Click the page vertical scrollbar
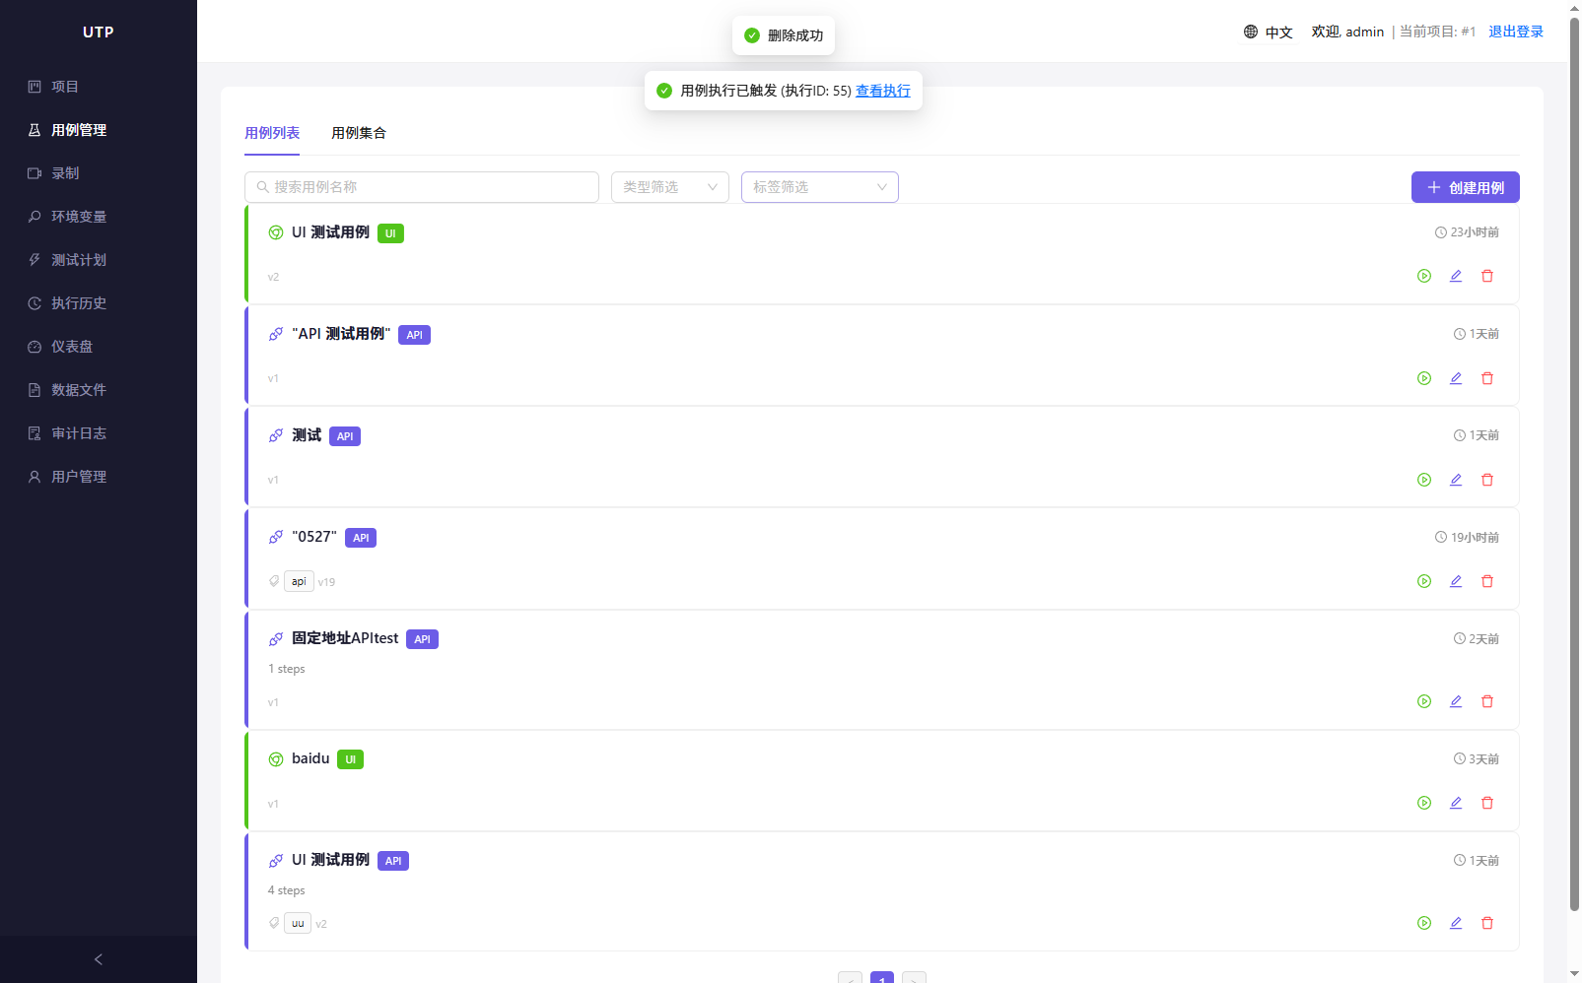The width and height of the screenshot is (1582, 983). point(1574,463)
